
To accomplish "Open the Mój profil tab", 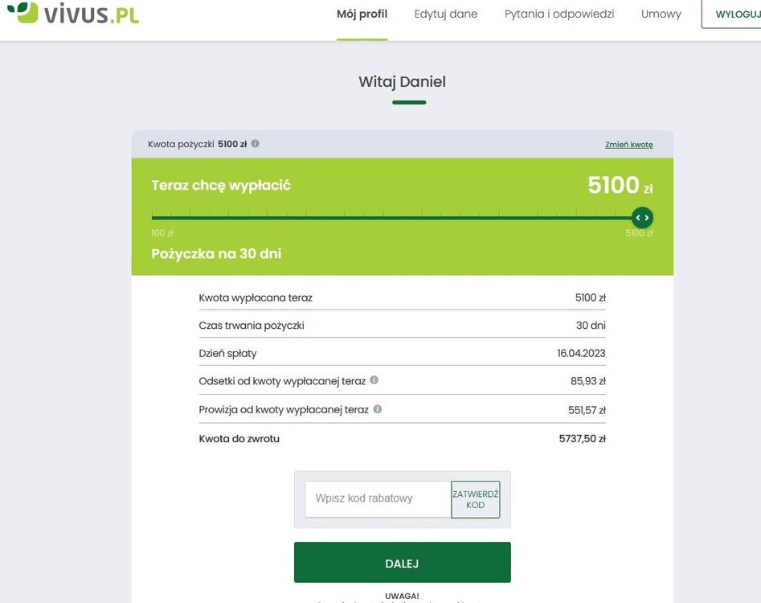I will point(362,14).
